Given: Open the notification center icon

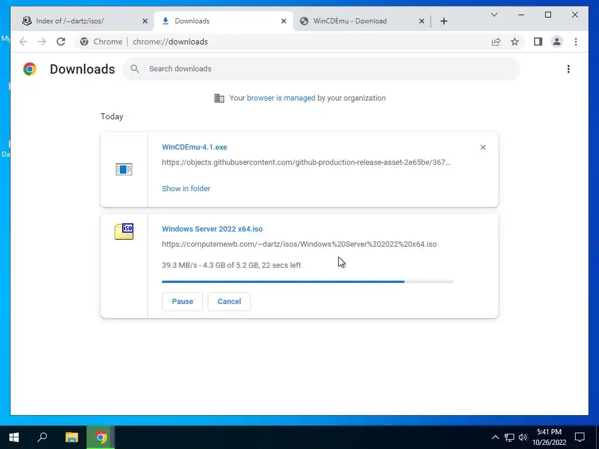Looking at the screenshot, I should [x=580, y=437].
